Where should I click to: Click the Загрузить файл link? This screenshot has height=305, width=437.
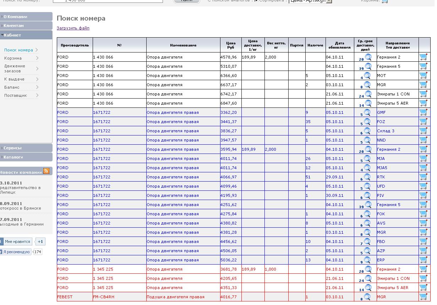point(73,28)
